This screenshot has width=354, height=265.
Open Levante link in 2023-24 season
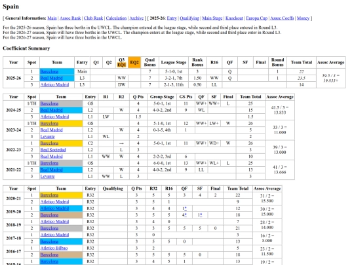[x=47, y=137]
